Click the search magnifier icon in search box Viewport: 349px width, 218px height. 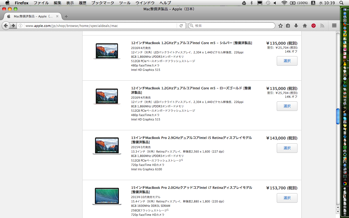point(191,26)
